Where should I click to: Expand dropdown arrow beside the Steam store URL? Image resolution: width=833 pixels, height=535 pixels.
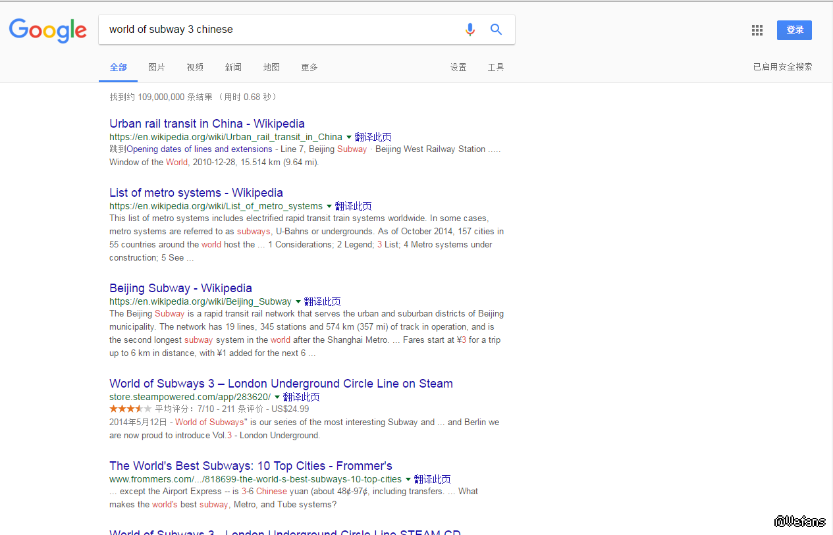tap(277, 397)
